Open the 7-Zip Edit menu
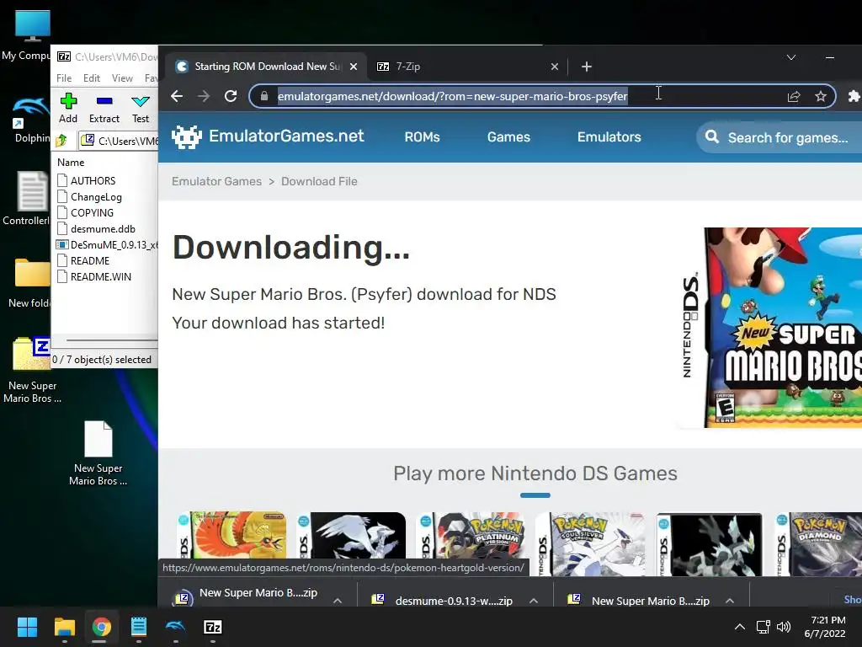The height and width of the screenshot is (647, 862). [91, 78]
